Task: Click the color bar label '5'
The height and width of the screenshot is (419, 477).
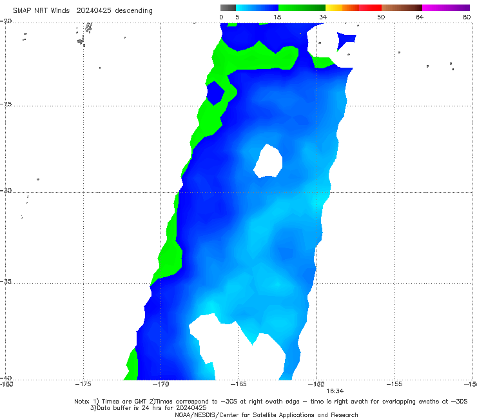Action: click(x=237, y=17)
